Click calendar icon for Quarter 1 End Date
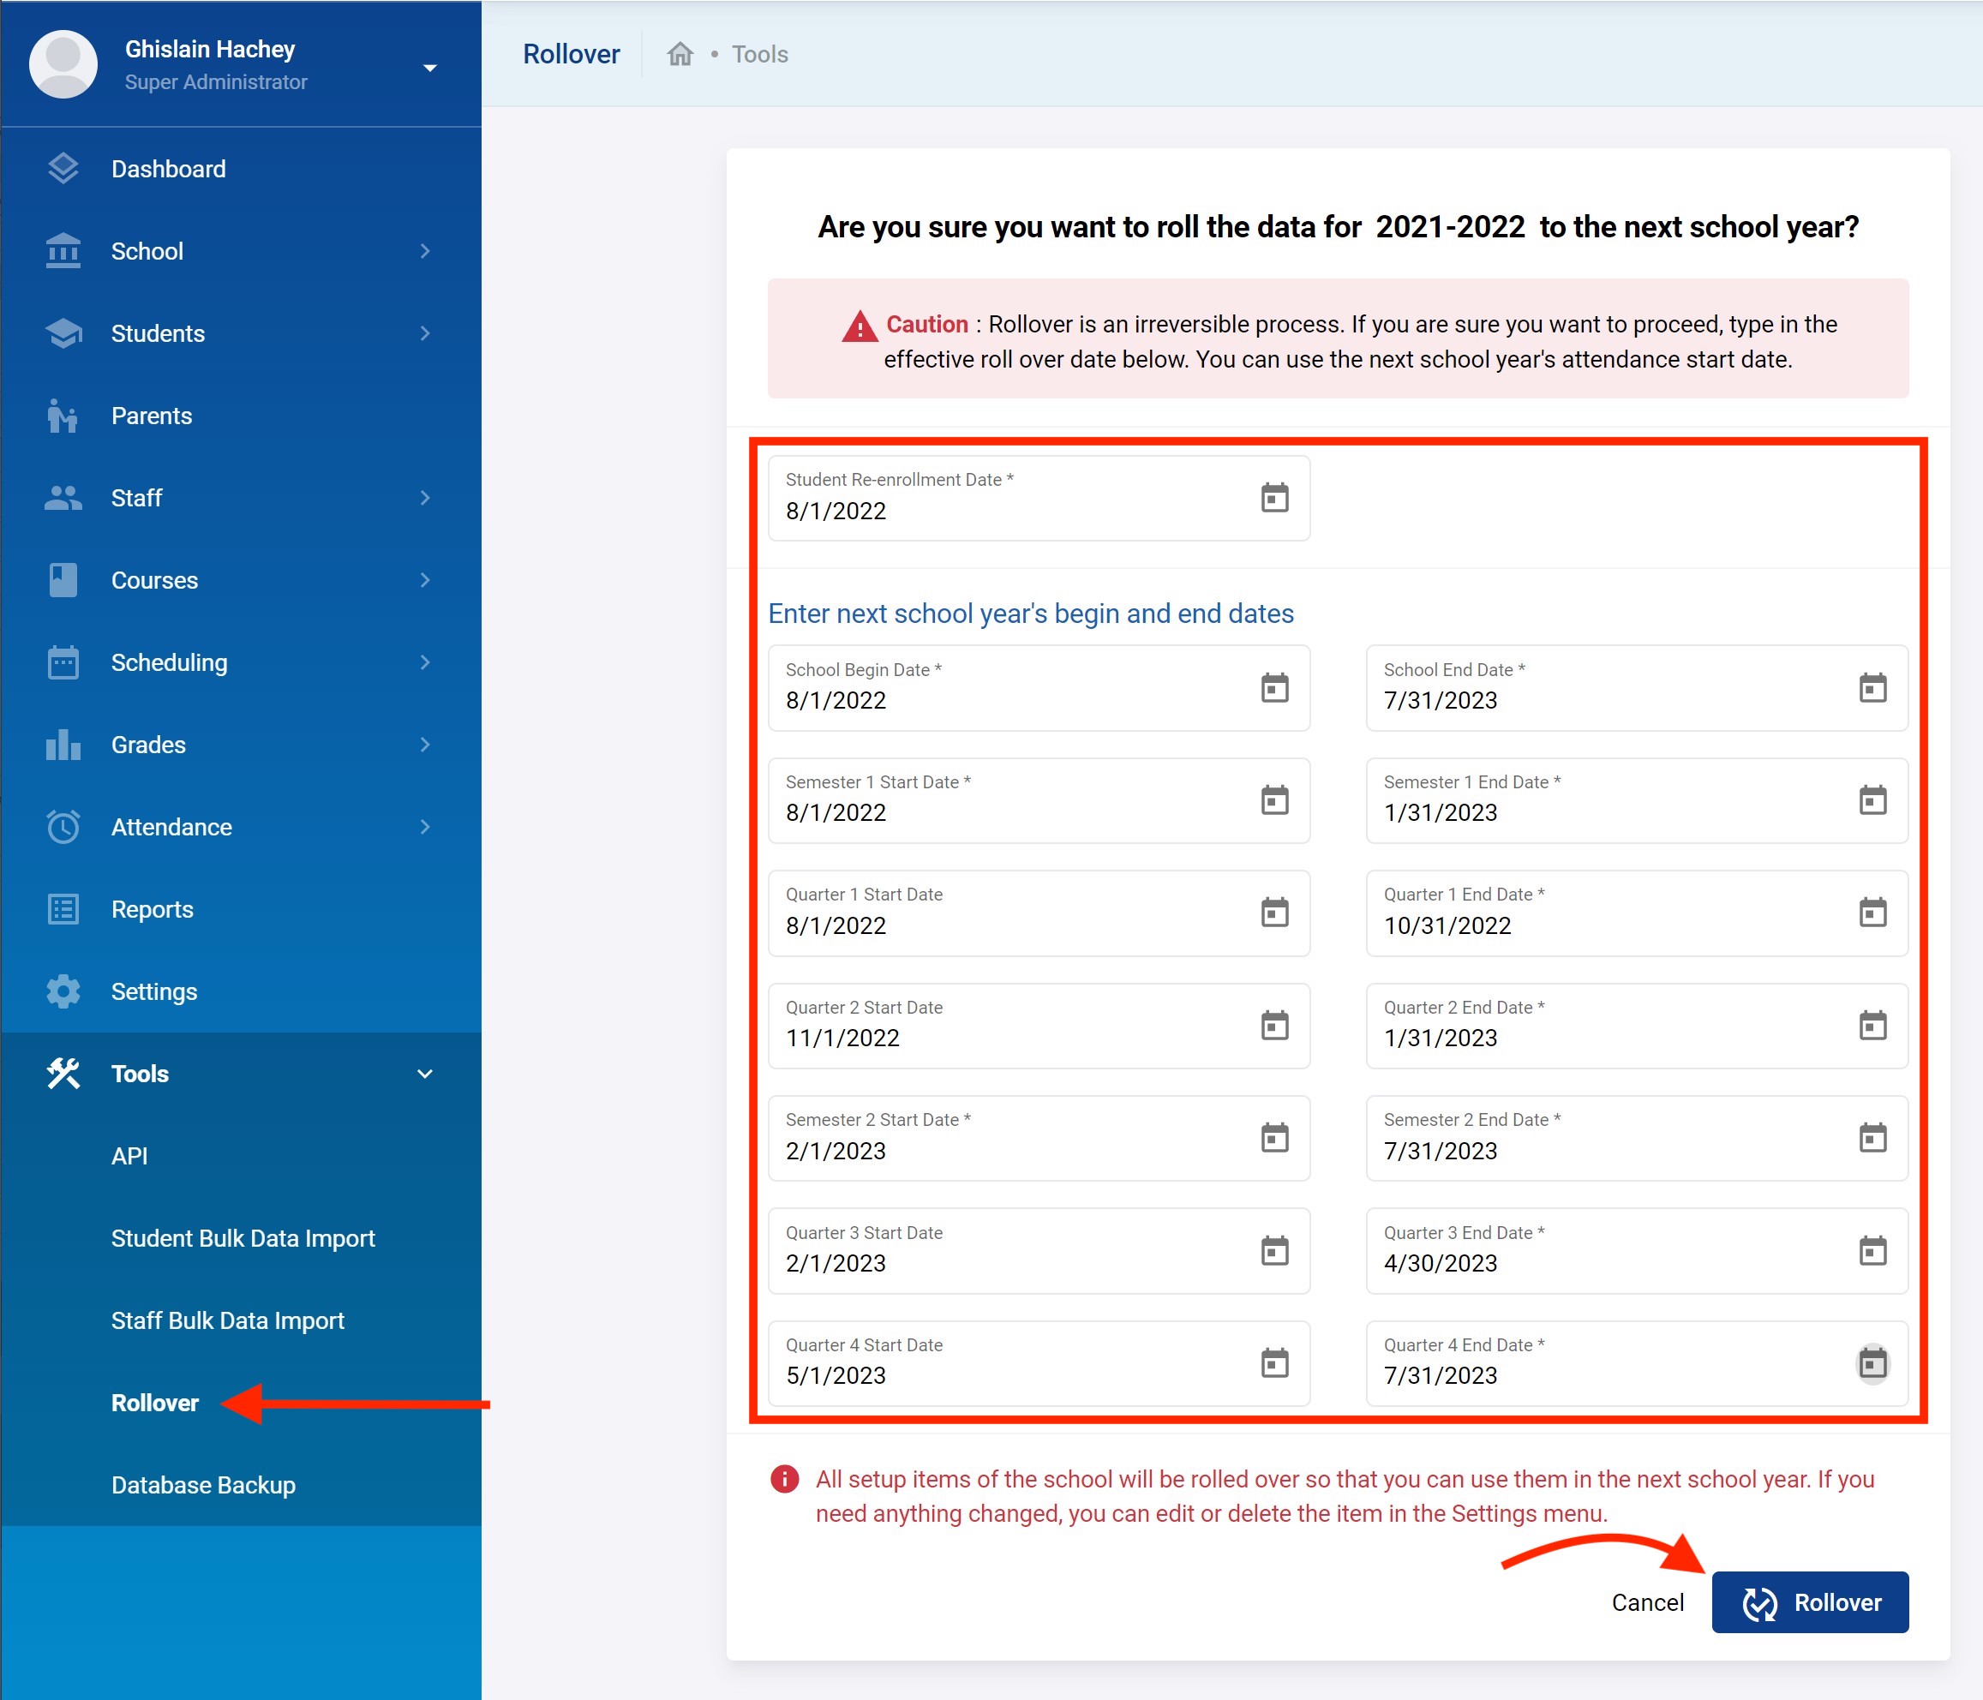1983x1700 pixels. (1872, 913)
